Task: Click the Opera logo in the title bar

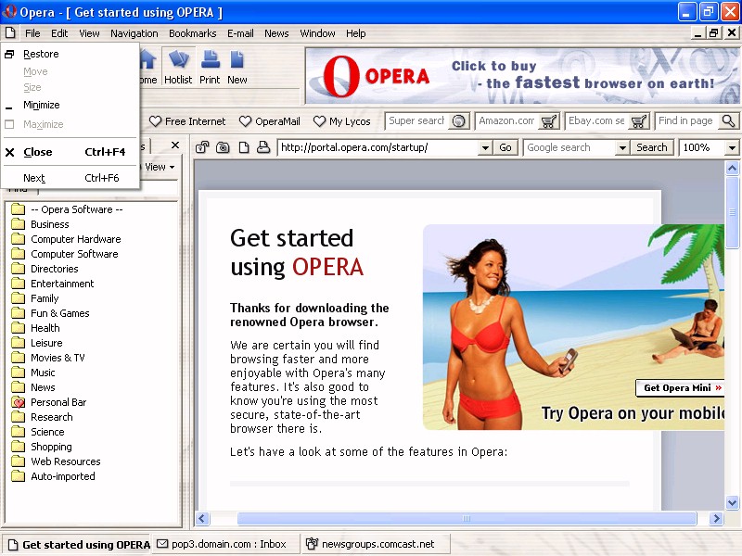Action: coord(9,11)
